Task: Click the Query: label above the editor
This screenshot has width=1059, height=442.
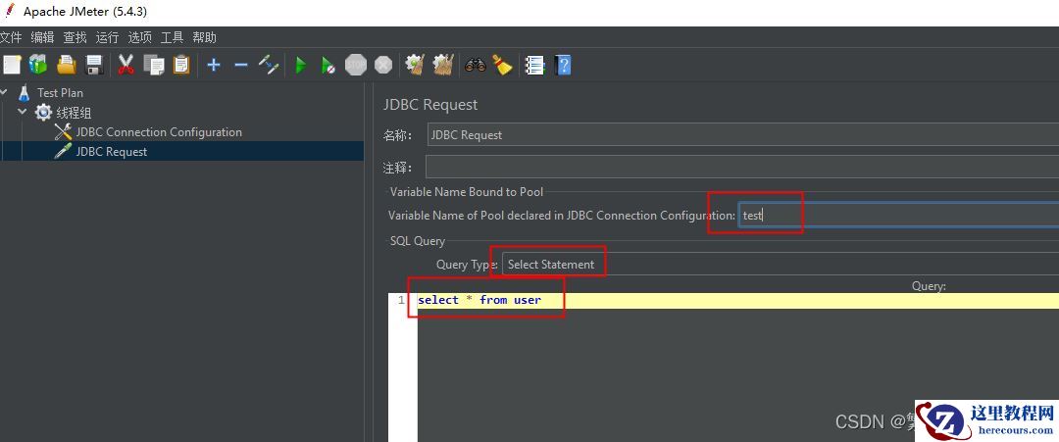Action: [x=929, y=286]
